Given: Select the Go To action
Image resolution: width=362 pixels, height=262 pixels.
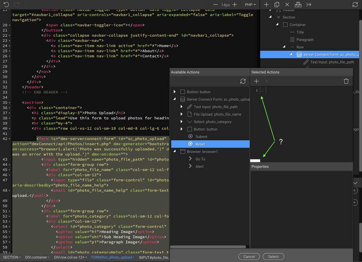Looking at the screenshot, I should [x=200, y=159].
